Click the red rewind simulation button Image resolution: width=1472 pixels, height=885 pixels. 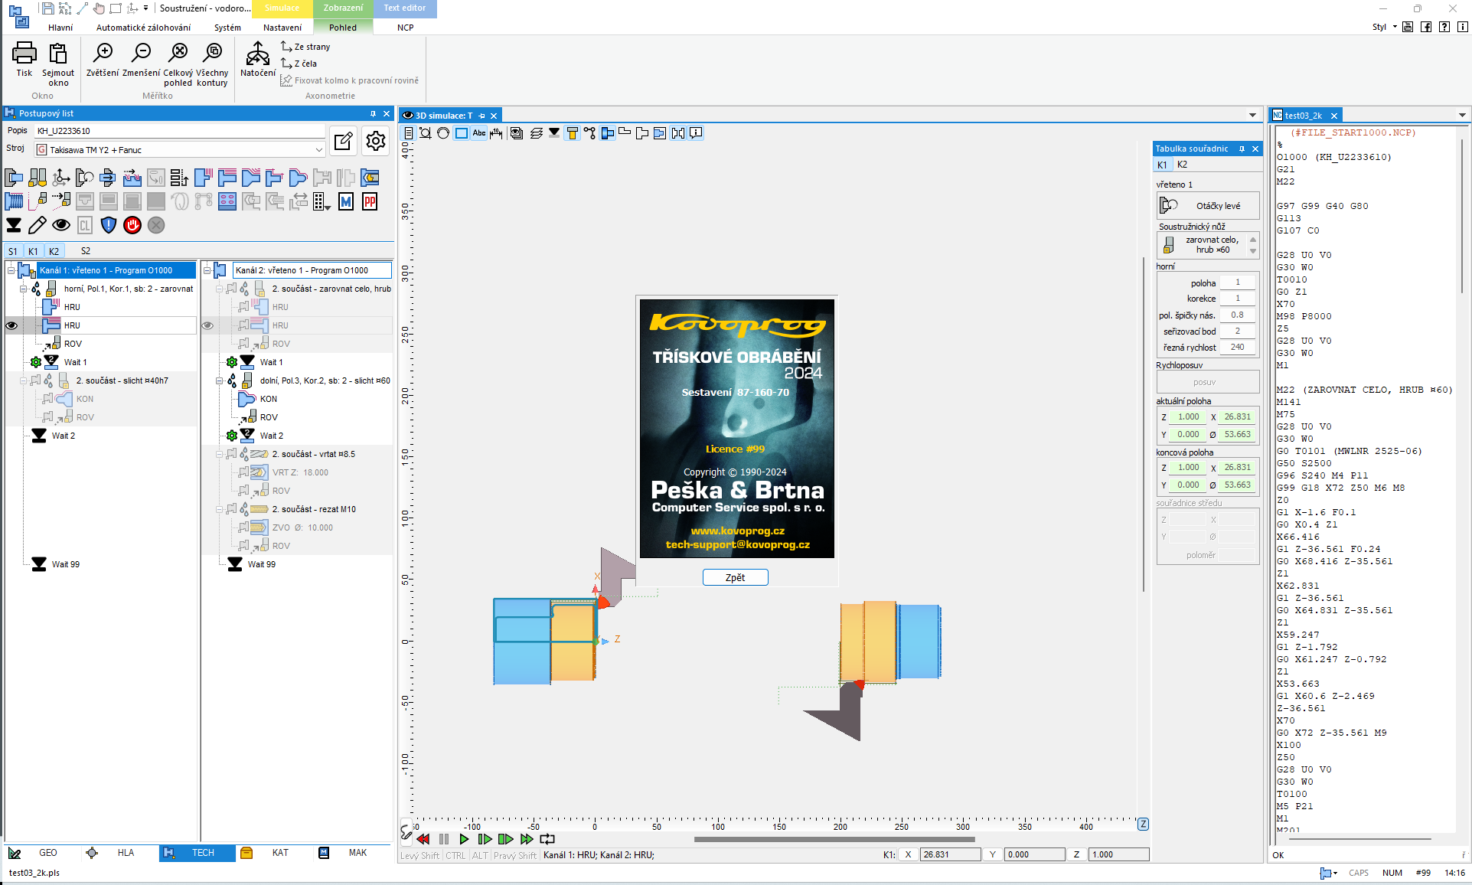423,839
